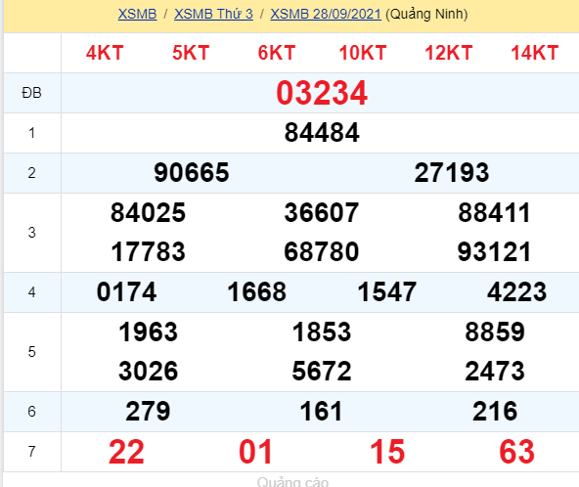Select second prize number 27193
579x487 pixels.
452,172
